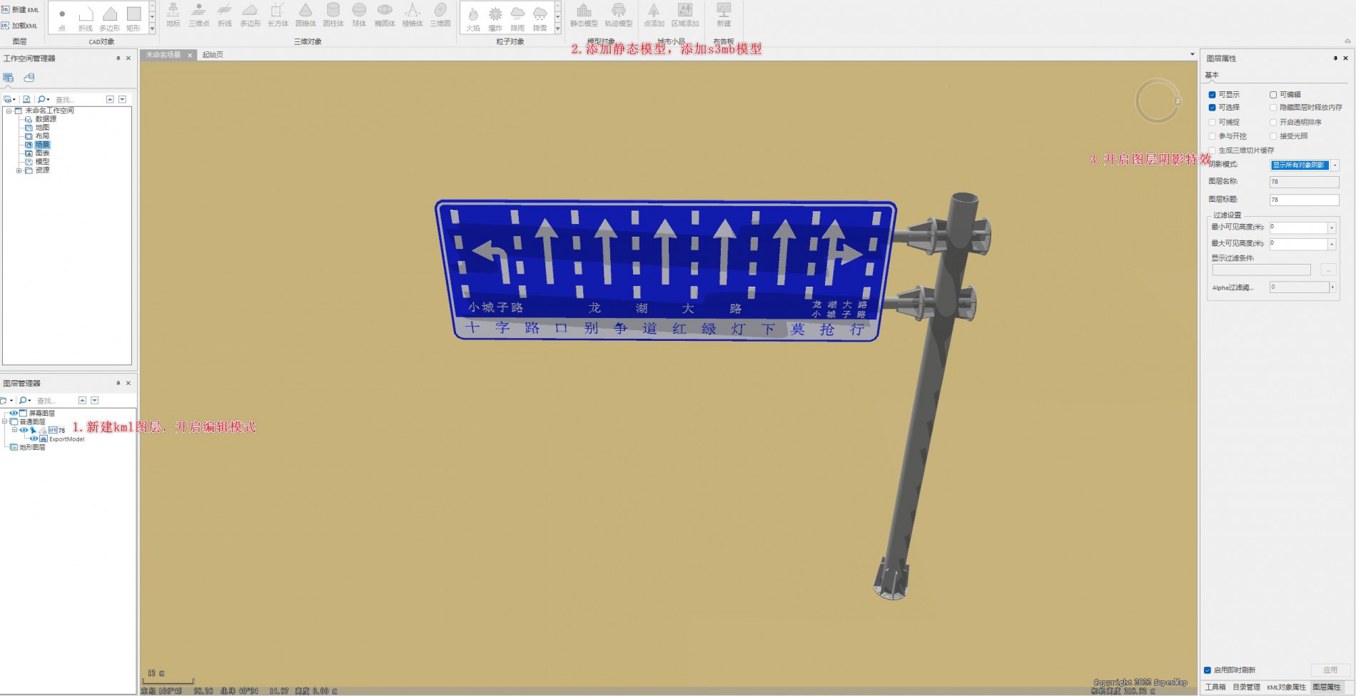Expand the CAD object gallery dropdown
The image size is (1356, 696).
(152, 29)
